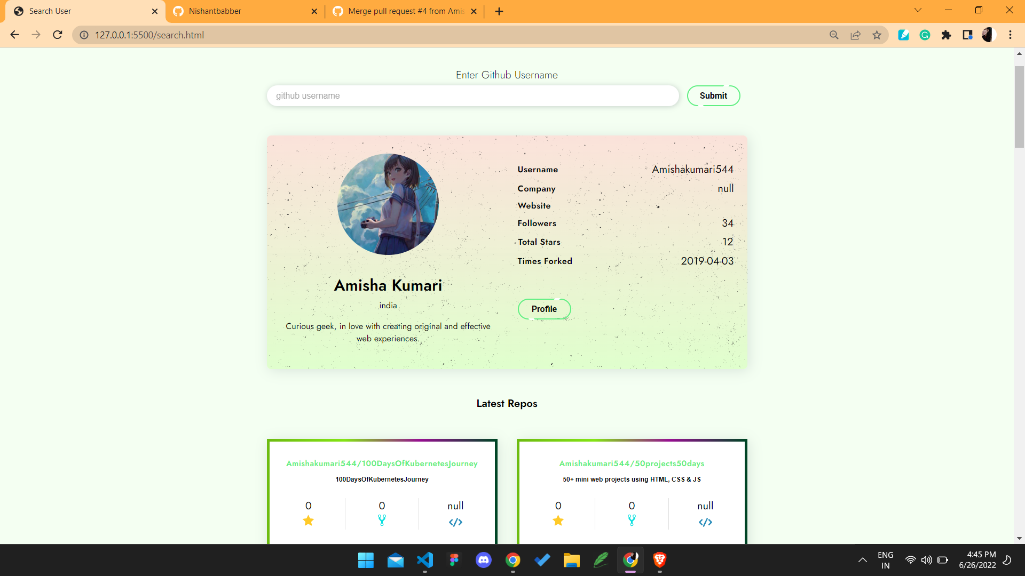
Task: Show hidden system tray icons
Action: click(x=862, y=560)
